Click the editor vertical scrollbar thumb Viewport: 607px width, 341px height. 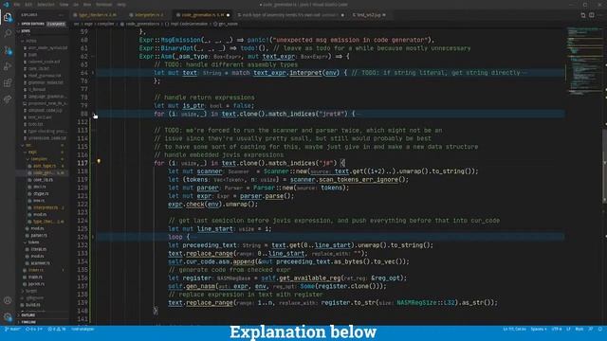coord(605,166)
